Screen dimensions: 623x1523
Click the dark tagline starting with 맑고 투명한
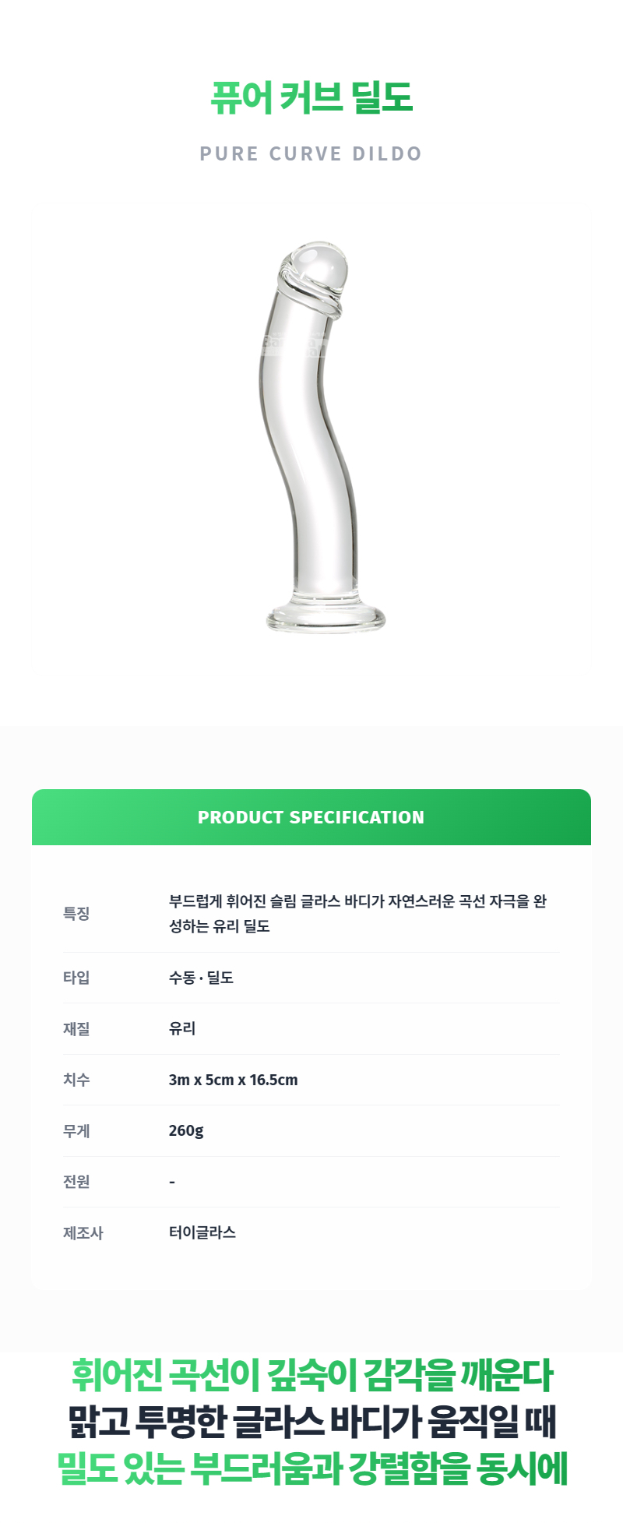pos(311,1422)
